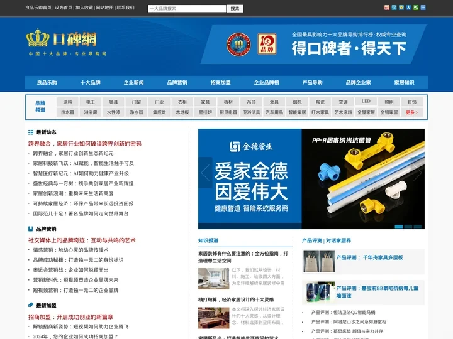Click 设为首页 top link
Image resolution: width=453 pixels, height=339 pixels.
click(64, 8)
